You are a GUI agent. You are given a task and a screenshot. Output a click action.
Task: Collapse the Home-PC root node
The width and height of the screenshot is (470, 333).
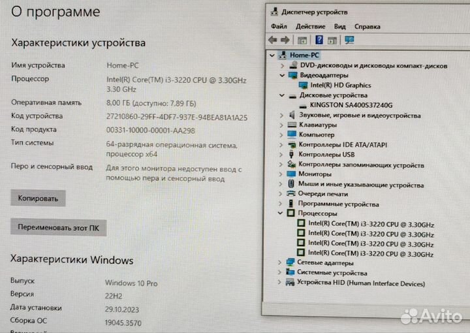(272, 55)
